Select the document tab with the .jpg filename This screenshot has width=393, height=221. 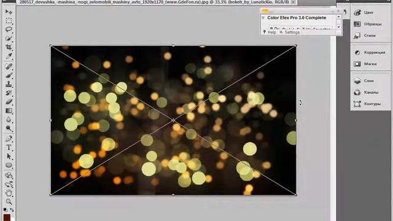[x=154, y=2]
